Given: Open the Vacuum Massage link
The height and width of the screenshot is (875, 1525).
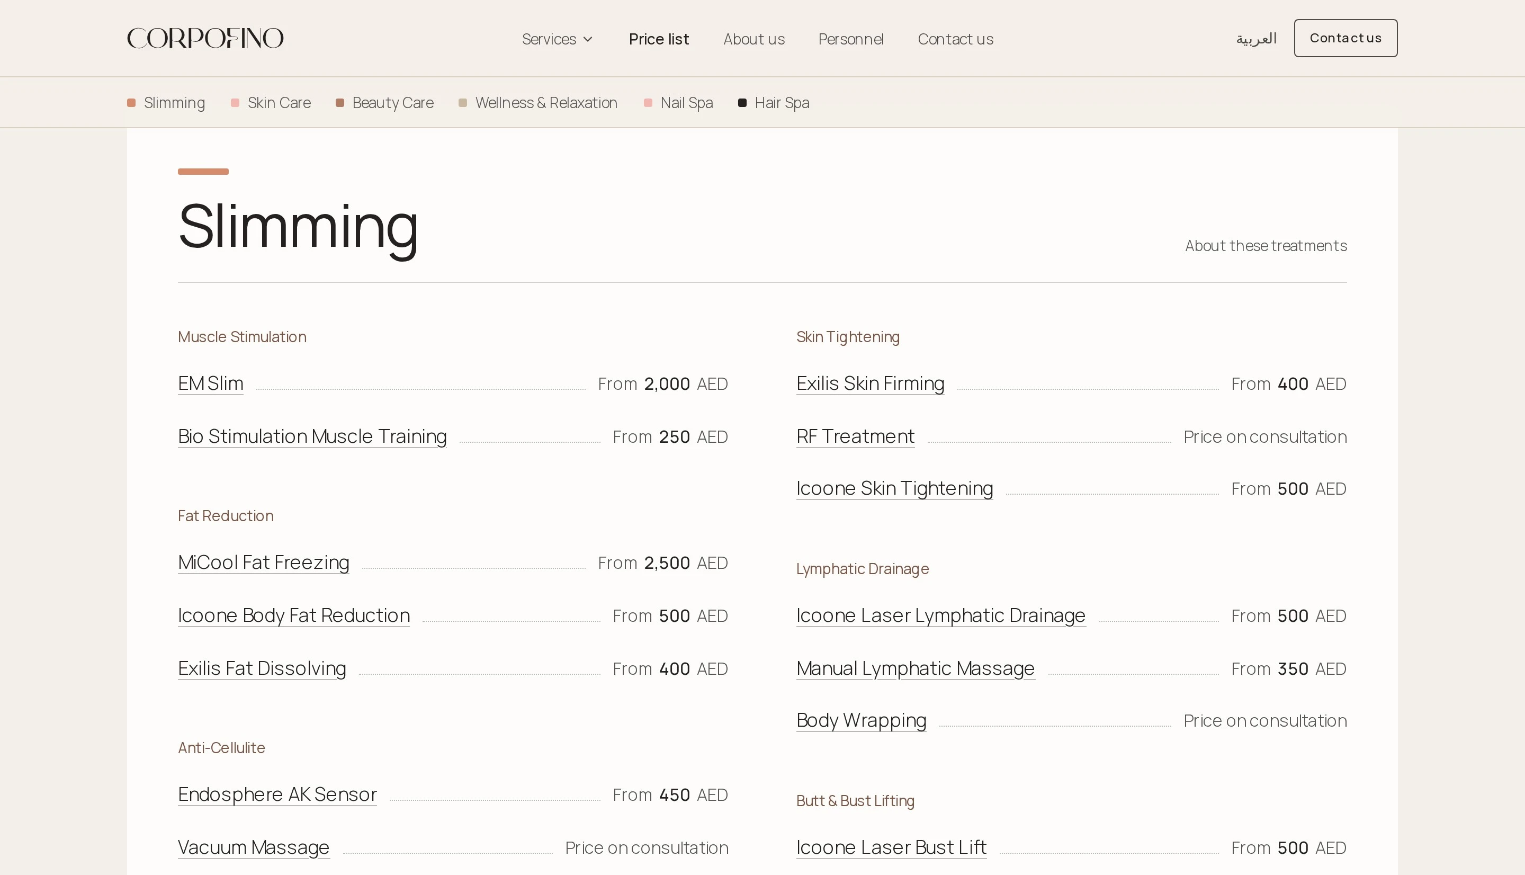Looking at the screenshot, I should click(x=254, y=847).
